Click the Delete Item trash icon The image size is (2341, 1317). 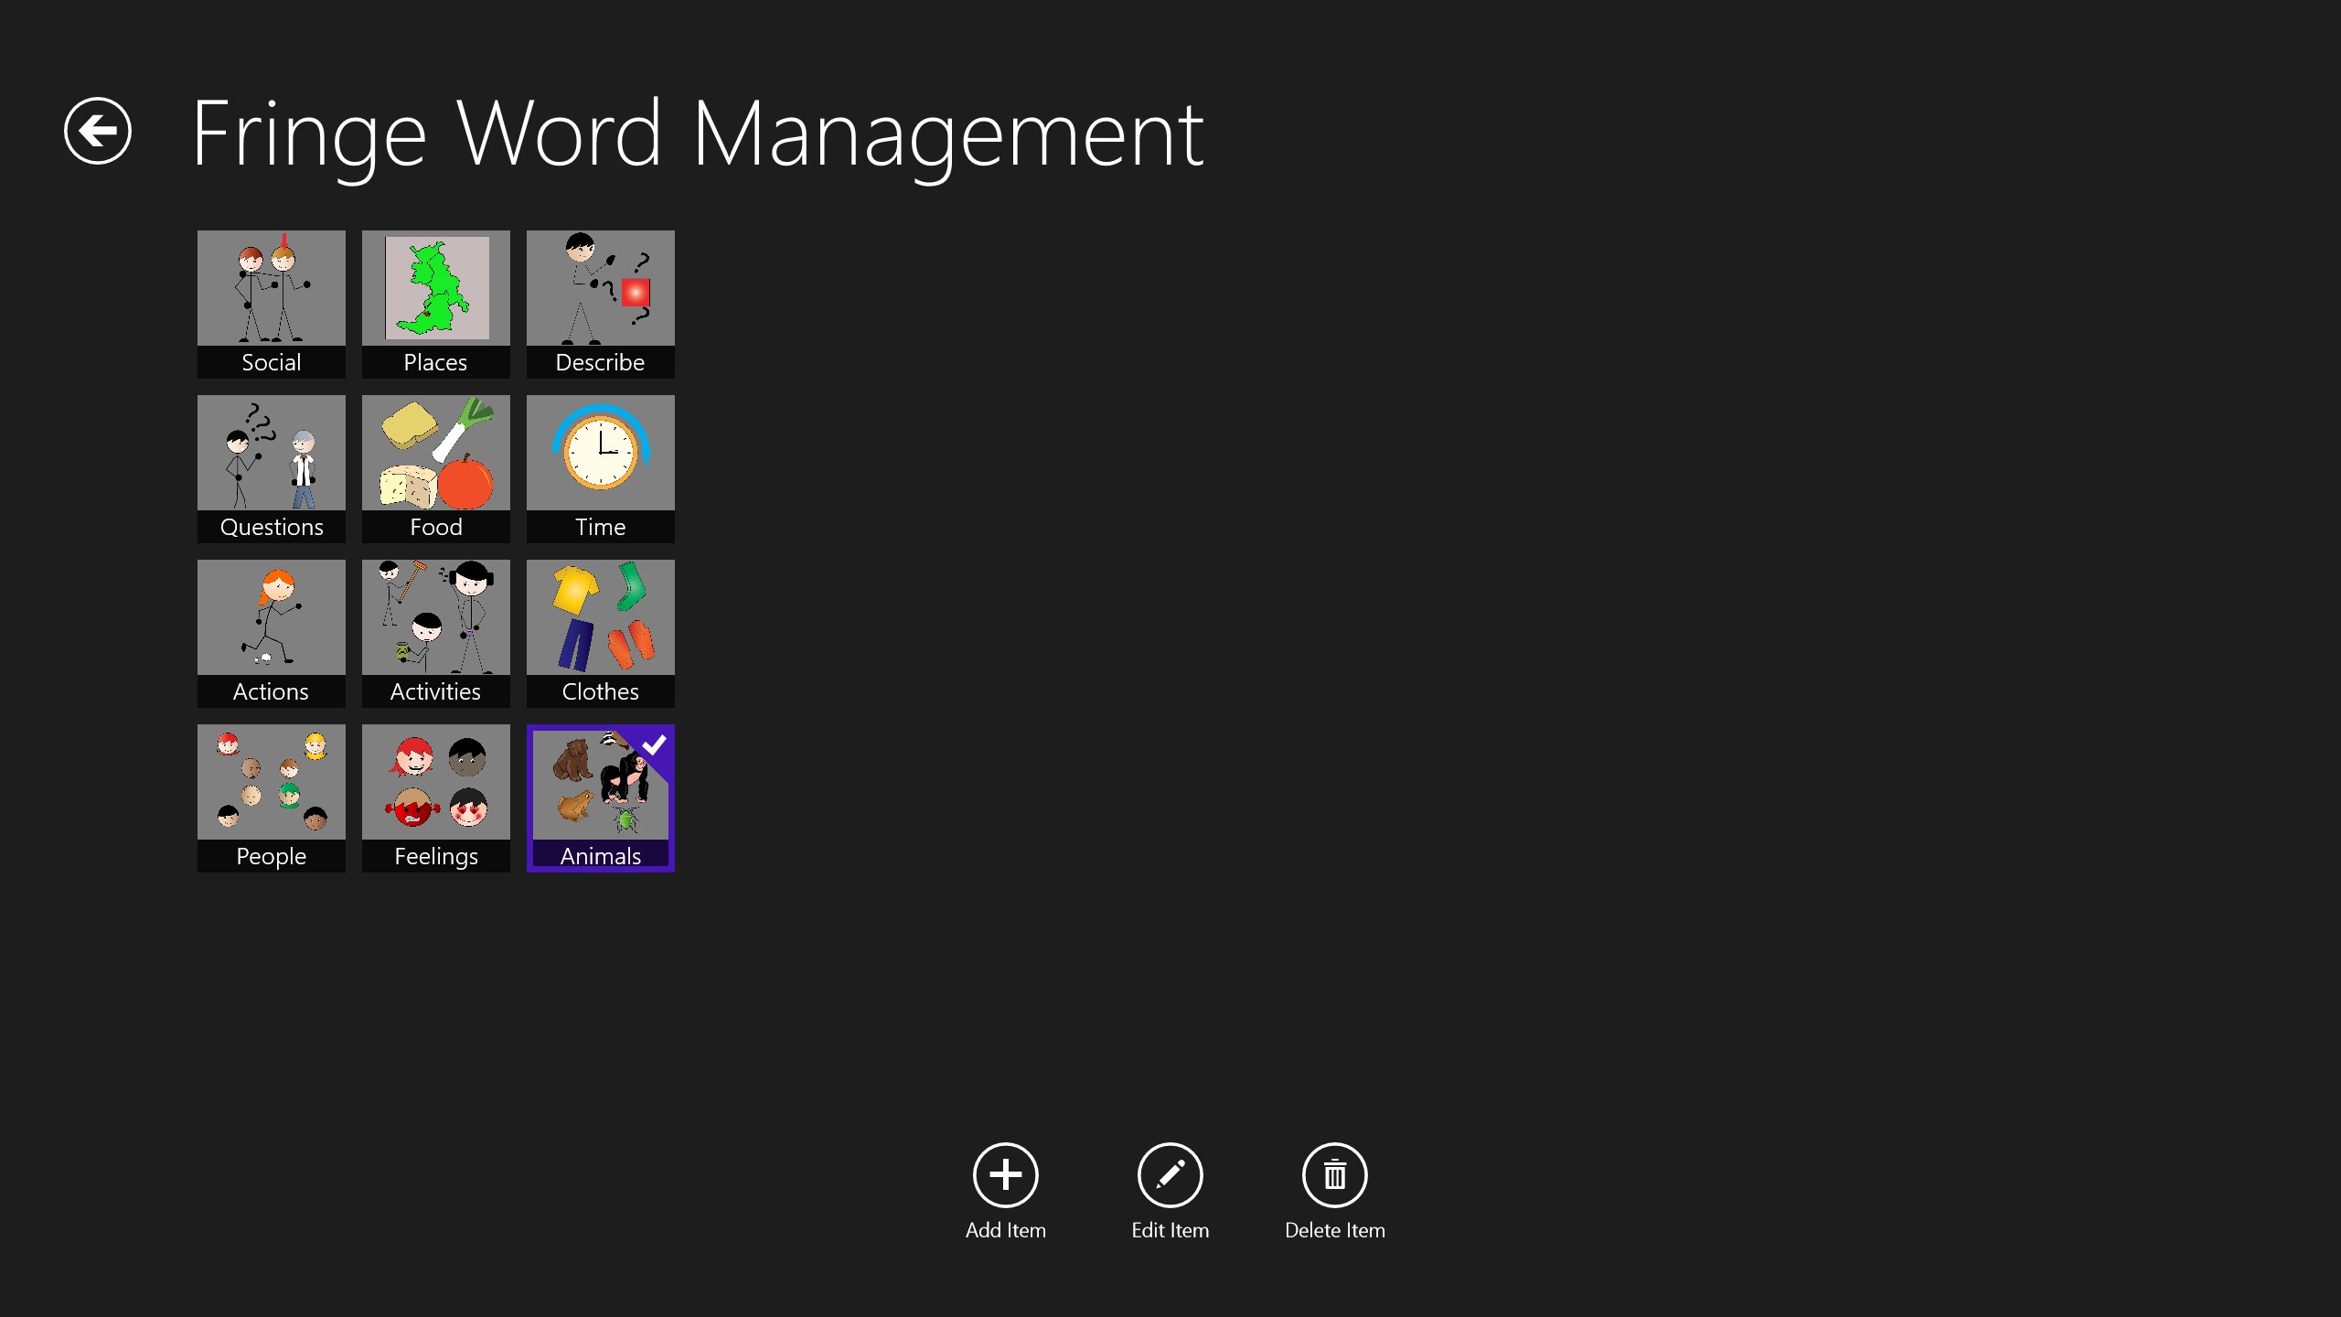point(1334,1175)
